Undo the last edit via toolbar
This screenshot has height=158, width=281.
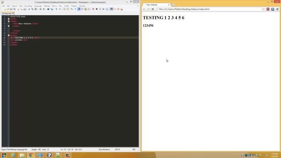click(x=40, y=9)
